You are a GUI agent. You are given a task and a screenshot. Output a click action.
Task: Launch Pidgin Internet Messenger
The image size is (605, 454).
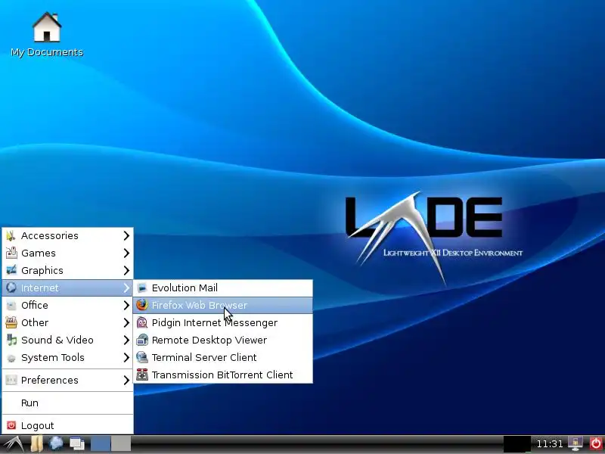click(x=223, y=322)
